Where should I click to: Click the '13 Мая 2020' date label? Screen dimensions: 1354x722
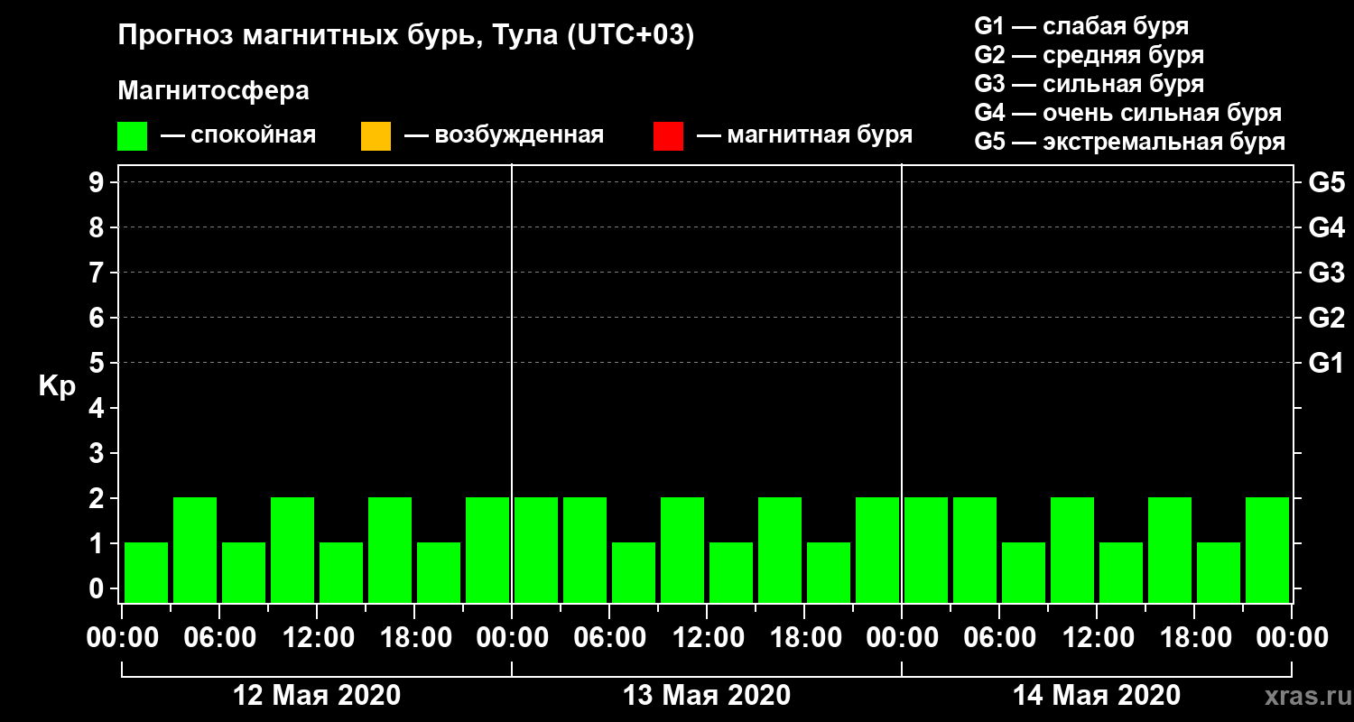pyautogui.click(x=707, y=695)
